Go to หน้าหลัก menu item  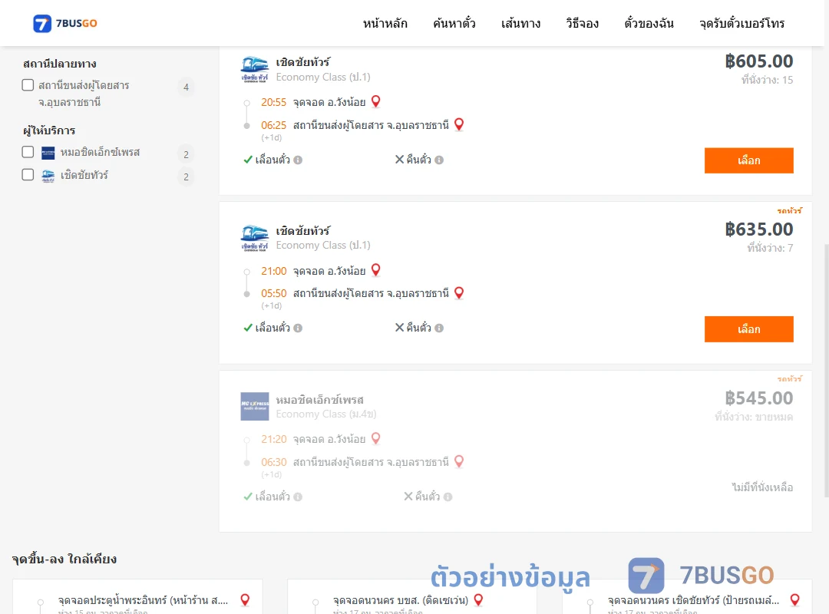[x=385, y=23]
